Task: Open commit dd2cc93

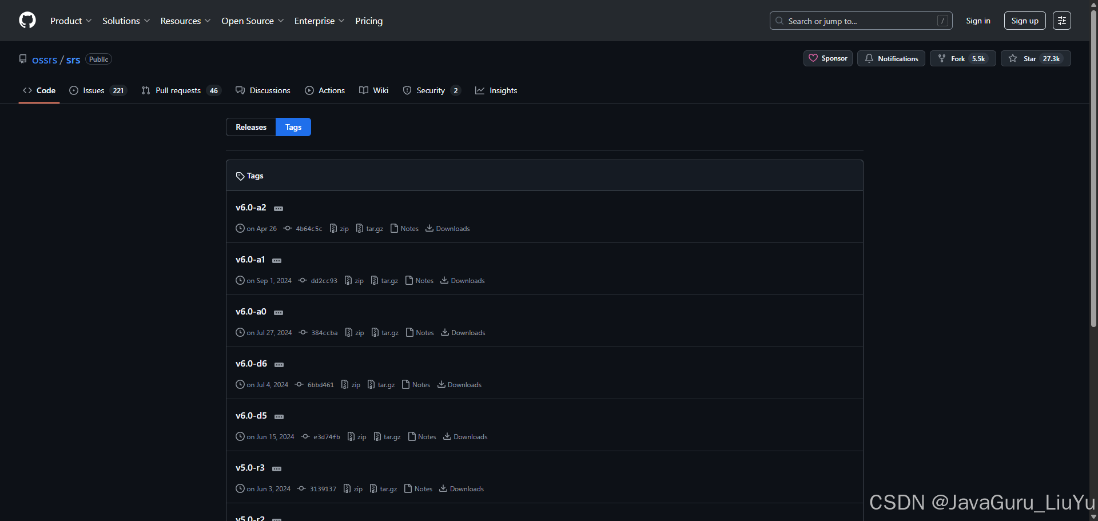Action: tap(318, 281)
